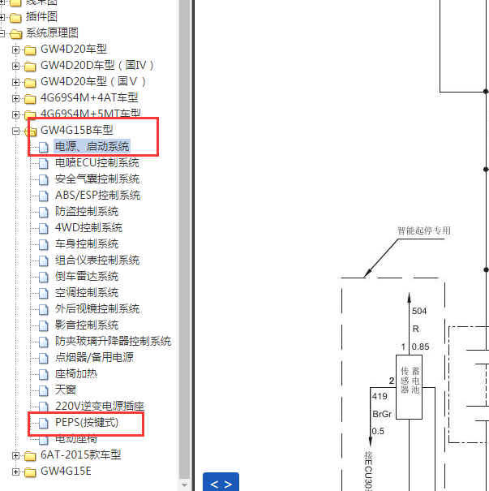Screen dimensions: 489x491
Task: Click the scrollbar down arrow
Action: tap(185, 485)
